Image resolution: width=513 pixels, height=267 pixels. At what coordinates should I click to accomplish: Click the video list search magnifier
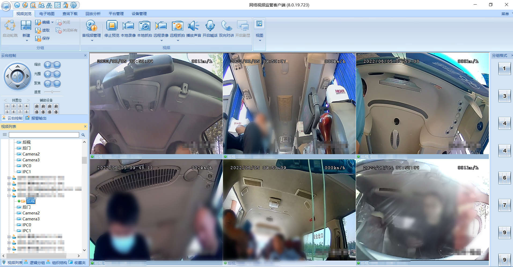83,135
